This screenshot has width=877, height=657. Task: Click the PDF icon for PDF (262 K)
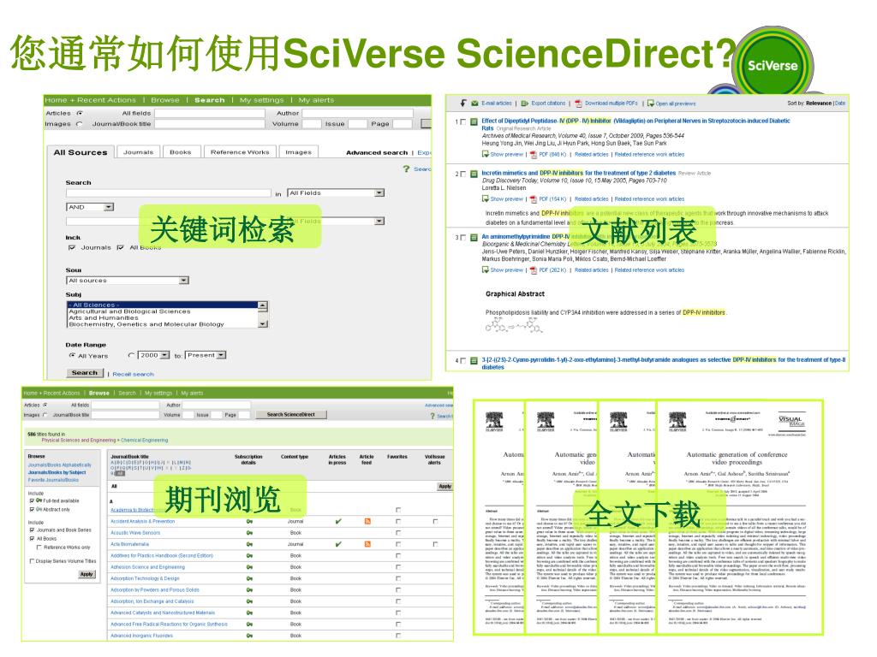coord(534,270)
